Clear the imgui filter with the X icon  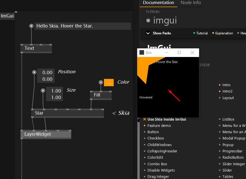[x=148, y=21]
